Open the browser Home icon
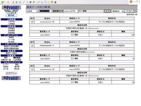The height and width of the screenshot is (106, 141). [x=20, y=2]
